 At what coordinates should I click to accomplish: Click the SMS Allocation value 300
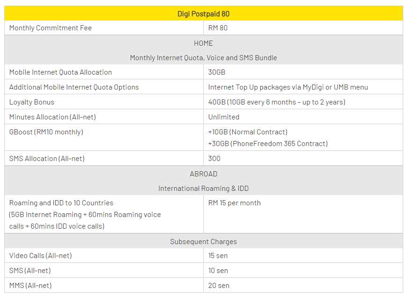click(214, 159)
